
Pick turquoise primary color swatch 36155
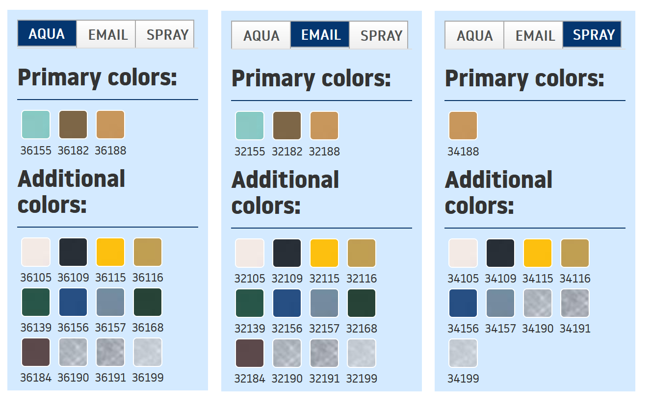(36, 125)
